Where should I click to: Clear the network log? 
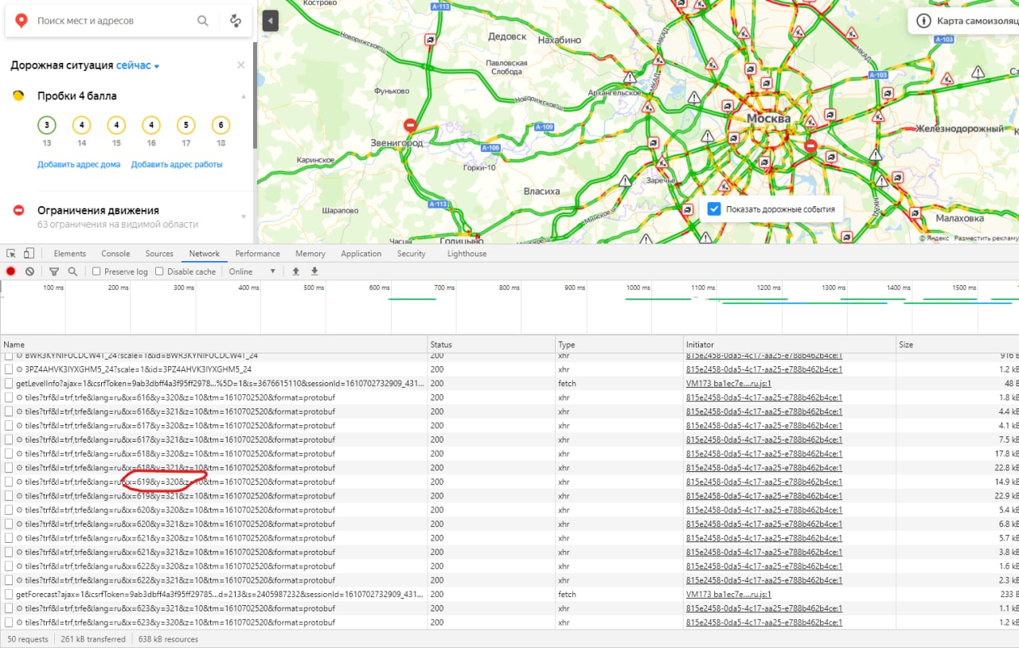[29, 271]
